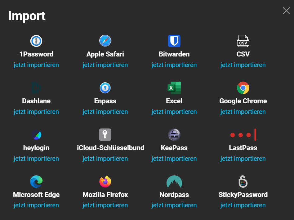Click 'jetzt importieren' under Google Chrome
This screenshot has width=294, height=220.
[x=243, y=112]
